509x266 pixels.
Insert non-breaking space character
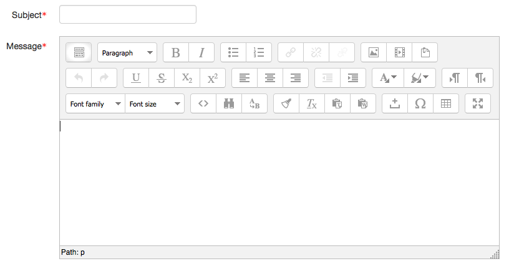click(395, 103)
